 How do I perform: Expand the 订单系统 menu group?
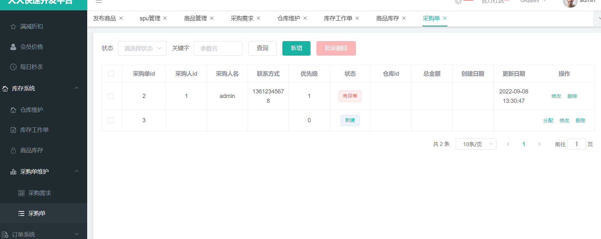[77, 234]
